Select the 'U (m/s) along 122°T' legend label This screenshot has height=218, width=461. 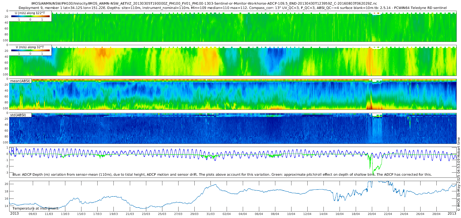coord(30,13)
